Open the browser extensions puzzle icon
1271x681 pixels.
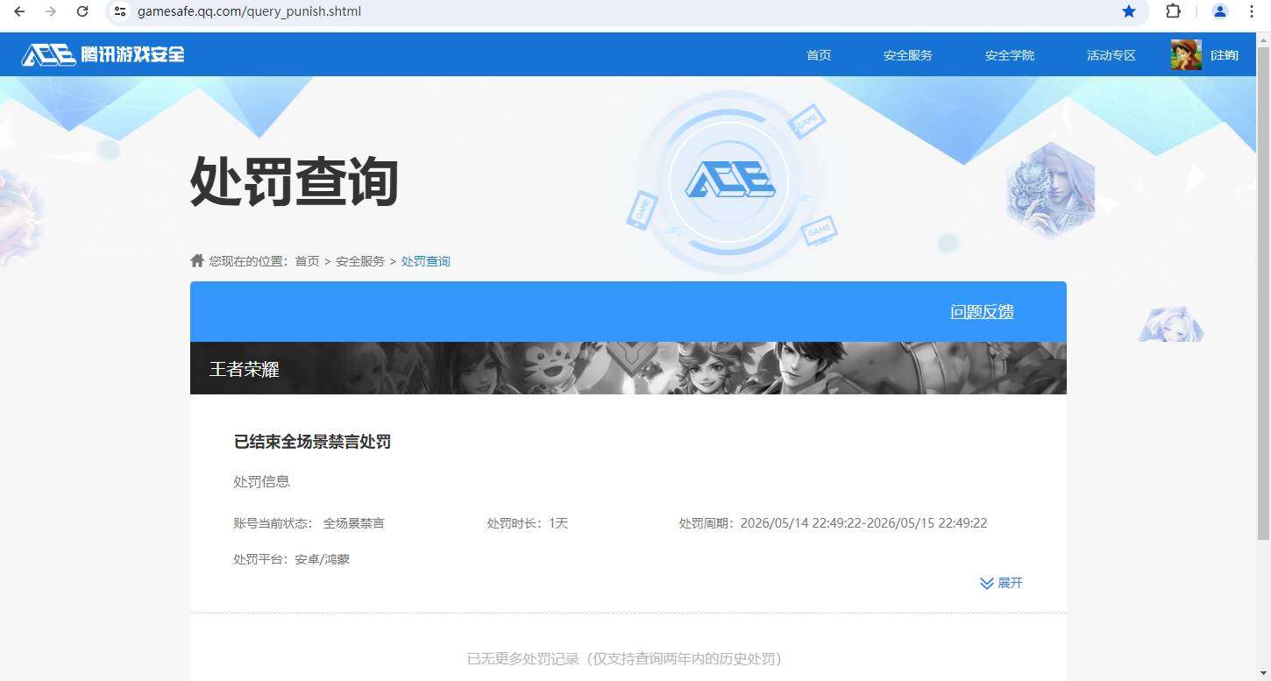[x=1173, y=11]
